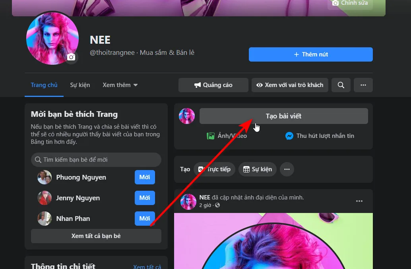411x269 pixels.
Task: Create a Sự kiện from Tạo row
Action: point(258,169)
